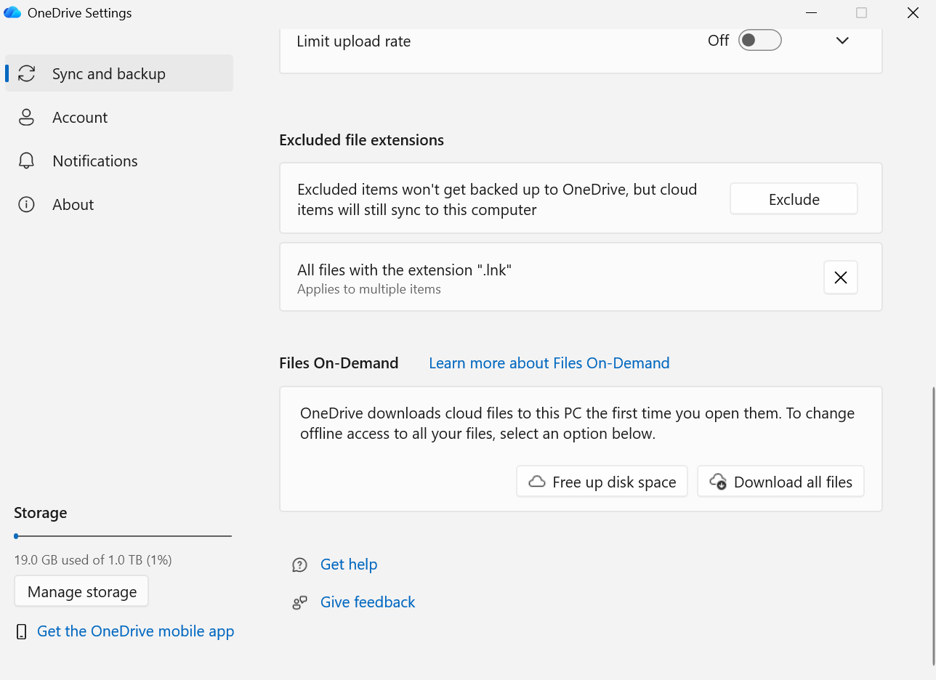Image resolution: width=936 pixels, height=680 pixels.
Task: Click the About info icon
Action: pyautogui.click(x=27, y=204)
